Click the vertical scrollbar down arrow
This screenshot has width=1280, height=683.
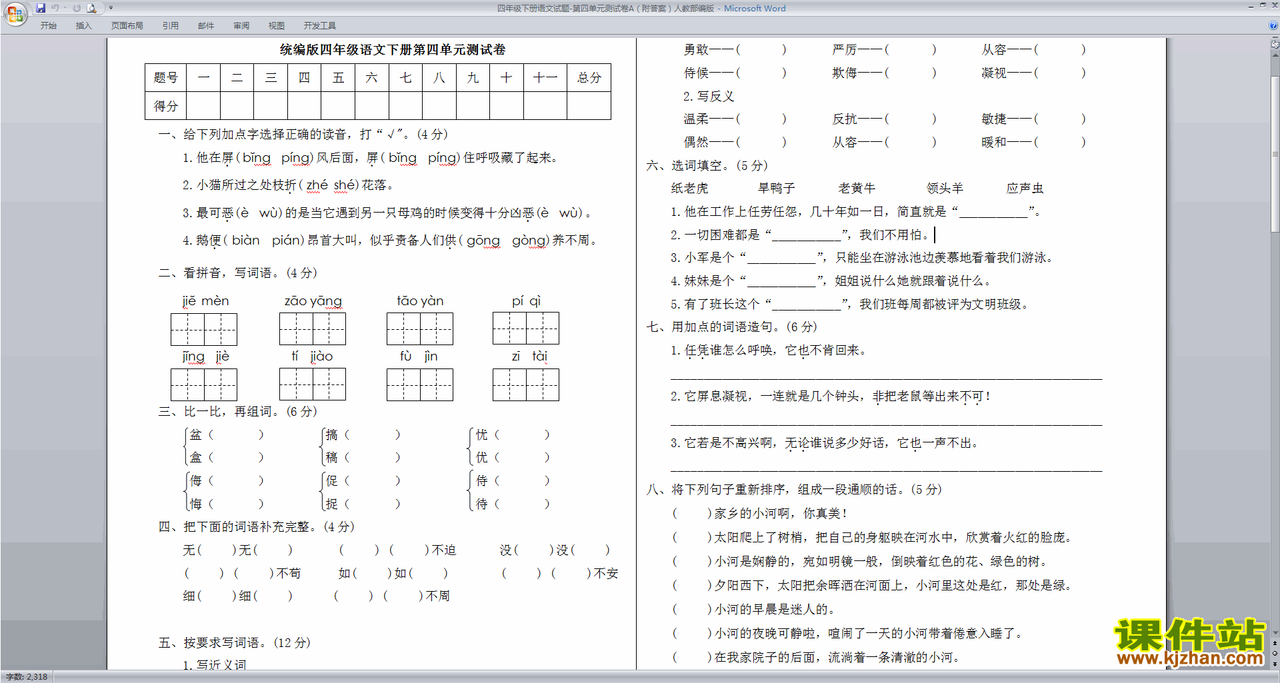pos(1275,633)
